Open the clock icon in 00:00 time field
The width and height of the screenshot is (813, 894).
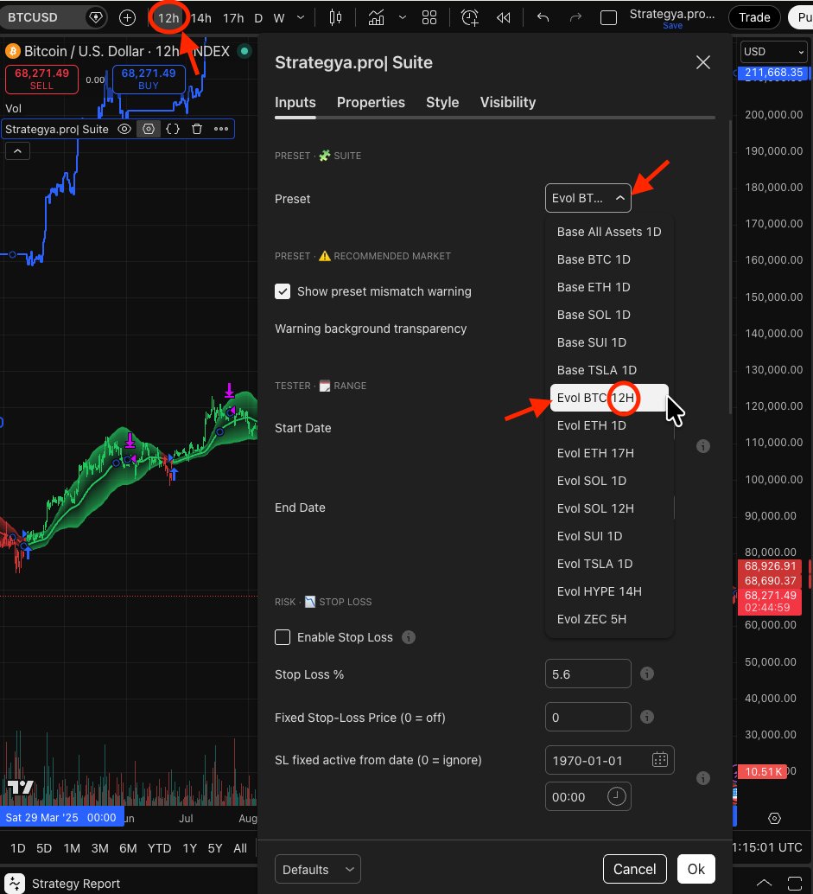(616, 796)
